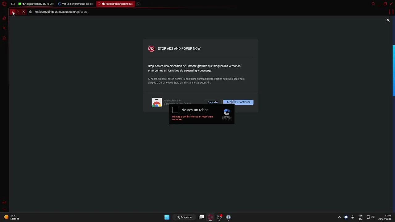Open the Opera main menu logo
Viewport: 395px width, 222px height.
(4, 4)
